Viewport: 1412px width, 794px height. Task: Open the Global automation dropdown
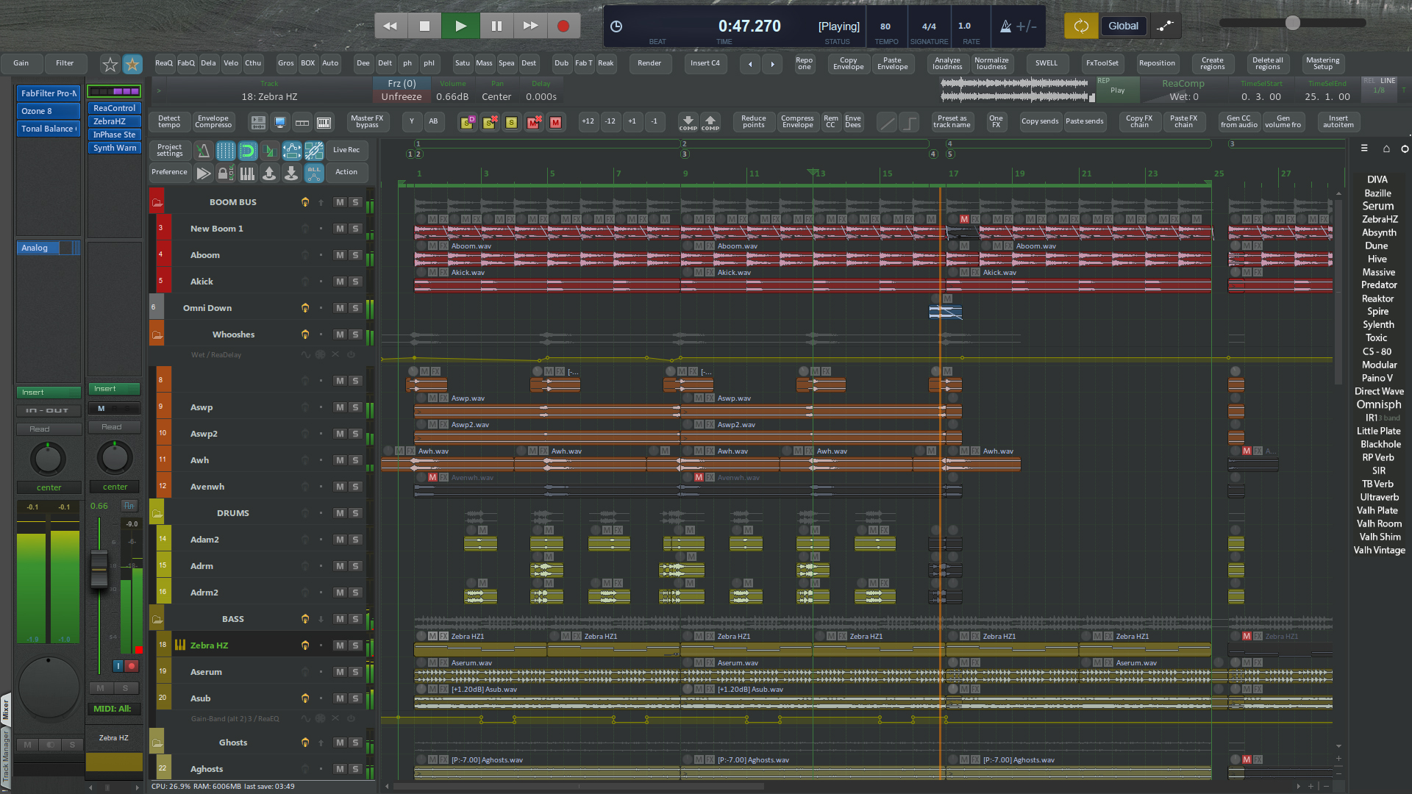tap(1123, 26)
